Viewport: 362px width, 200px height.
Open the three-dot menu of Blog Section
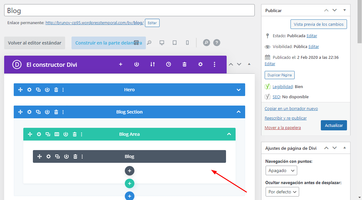[x=63, y=112]
